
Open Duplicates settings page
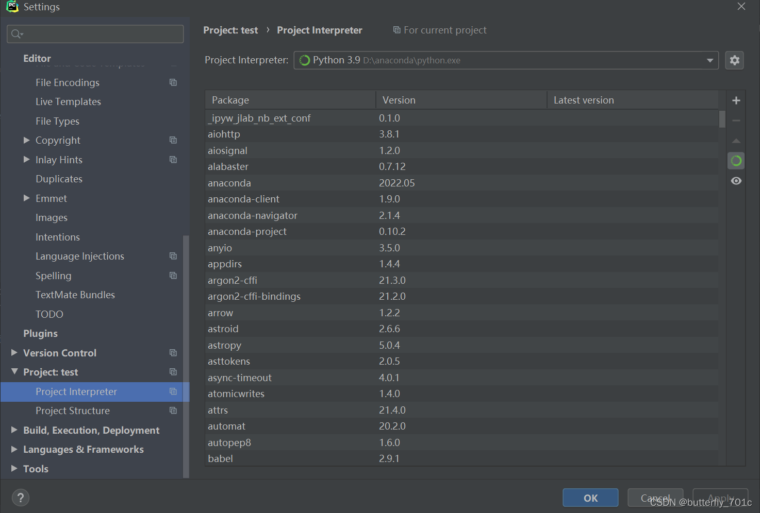pyautogui.click(x=59, y=179)
